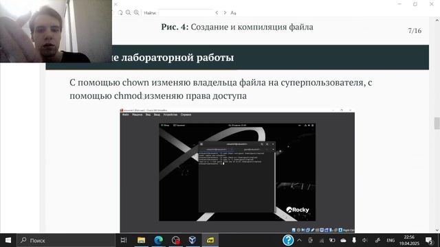Click the Meet Now tray icon
440x247 pixels.
pyautogui.click(x=310, y=240)
